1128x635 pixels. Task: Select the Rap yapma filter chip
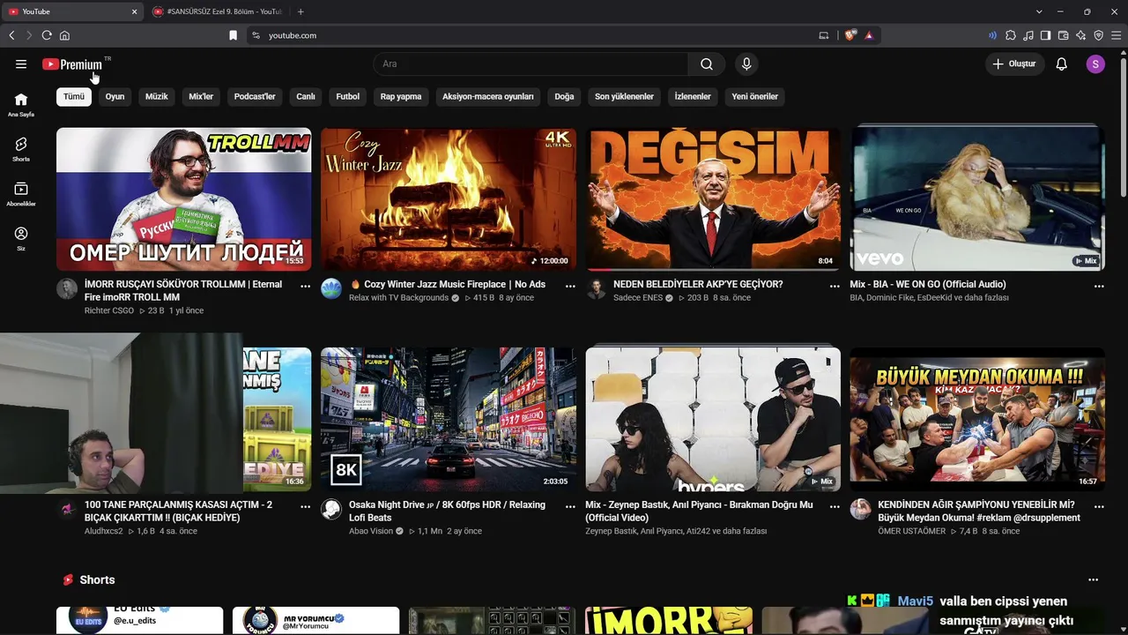[x=401, y=96]
